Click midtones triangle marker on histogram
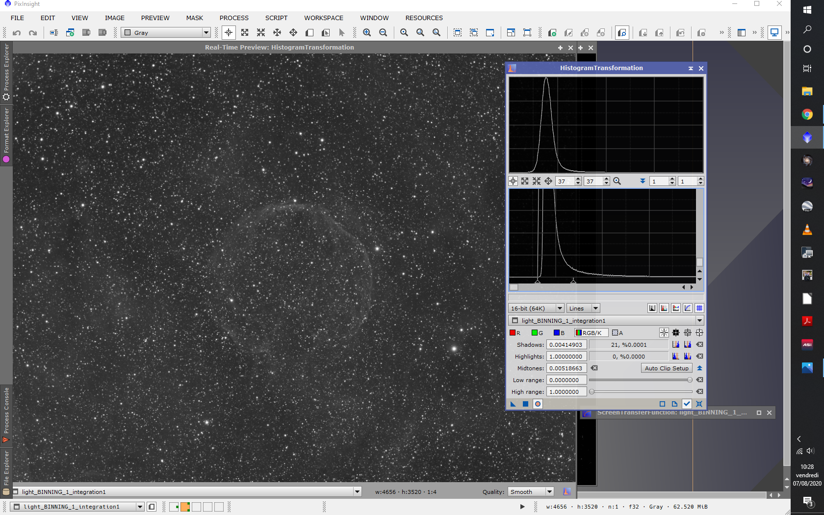 pos(573,282)
